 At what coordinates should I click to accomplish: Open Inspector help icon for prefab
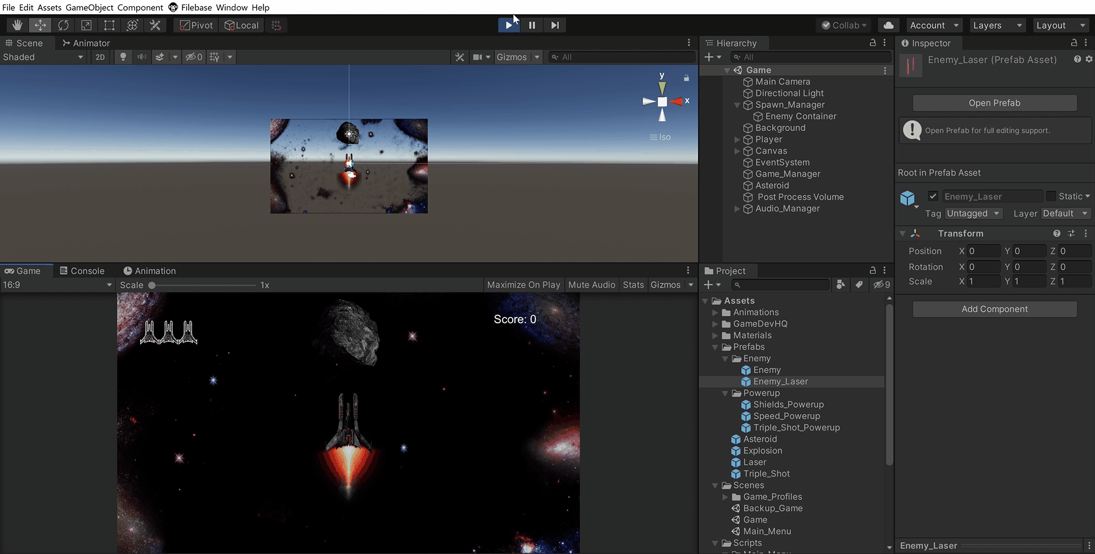point(1077,59)
